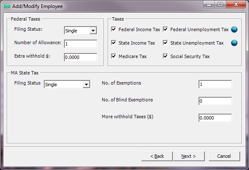Toggle State Unemployment Tax checkbox
249x170 pixels.
(x=165, y=43)
